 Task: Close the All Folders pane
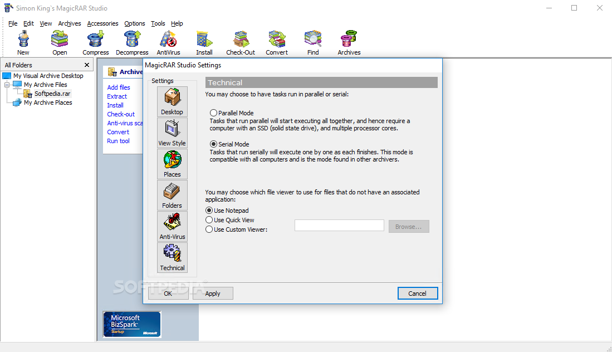87,65
